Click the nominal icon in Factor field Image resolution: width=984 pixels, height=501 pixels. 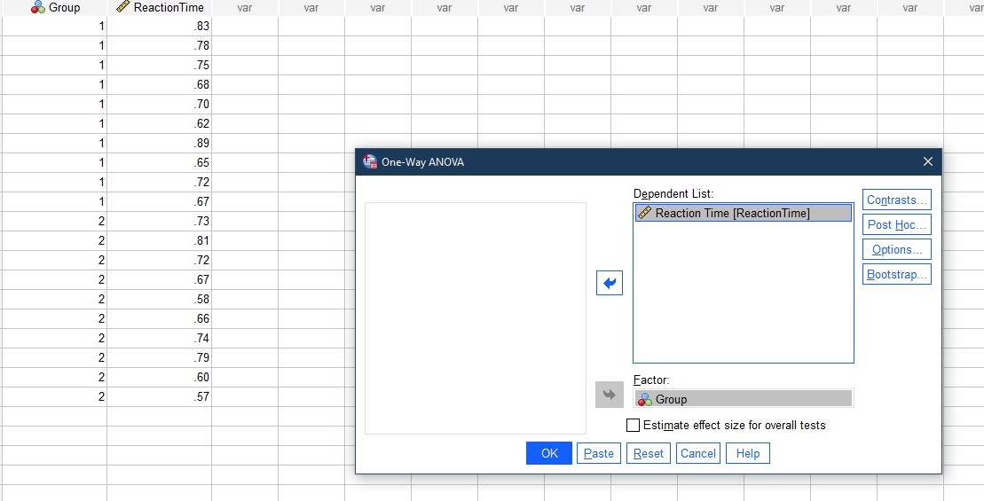pos(644,399)
